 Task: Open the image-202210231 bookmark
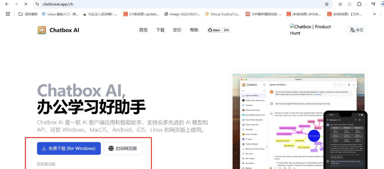(x=183, y=14)
